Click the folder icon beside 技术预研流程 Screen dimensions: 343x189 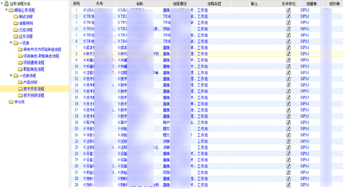click(x=20, y=95)
